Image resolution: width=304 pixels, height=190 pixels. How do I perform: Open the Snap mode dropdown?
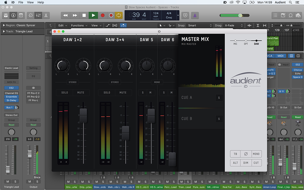point(199,26)
